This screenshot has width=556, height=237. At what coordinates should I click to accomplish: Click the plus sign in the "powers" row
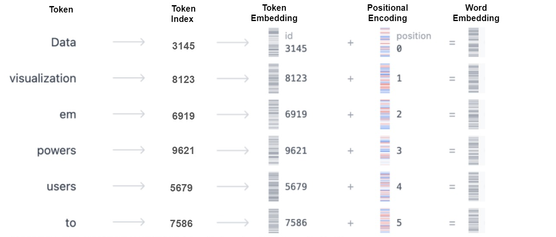[351, 151]
